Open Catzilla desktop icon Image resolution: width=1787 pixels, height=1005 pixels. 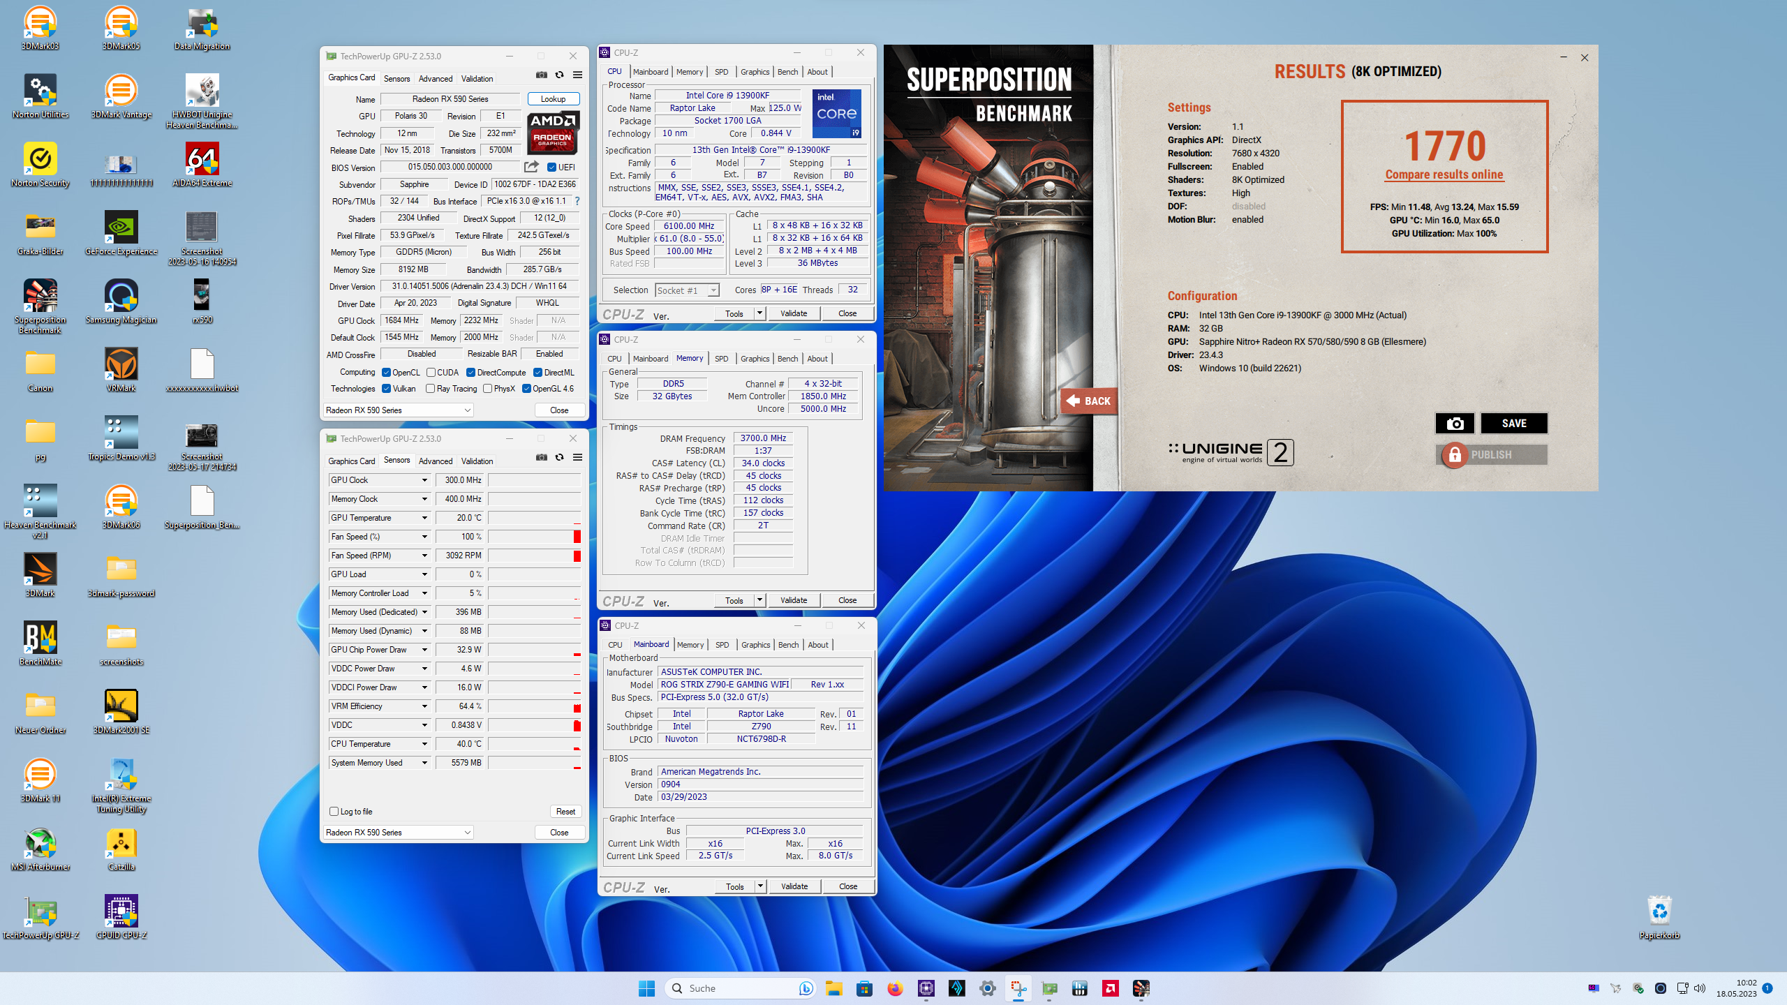coord(121,849)
